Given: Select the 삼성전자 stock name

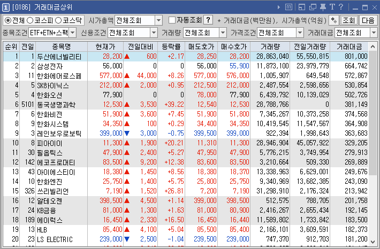Looking at the screenshot, I should (x=50, y=66).
